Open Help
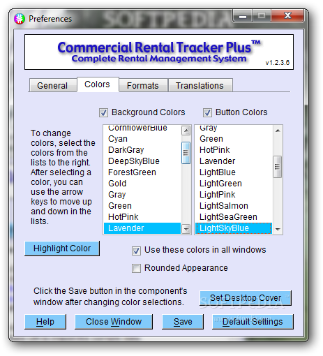Viewport: 323px width, 356px height. [x=45, y=322]
